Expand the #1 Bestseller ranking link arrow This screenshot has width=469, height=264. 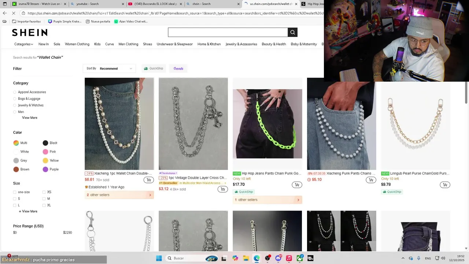click(x=225, y=183)
